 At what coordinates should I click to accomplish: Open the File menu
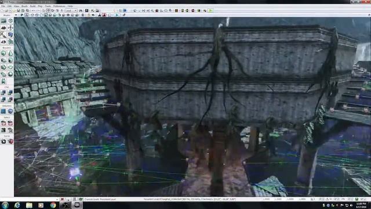pos(3,6)
